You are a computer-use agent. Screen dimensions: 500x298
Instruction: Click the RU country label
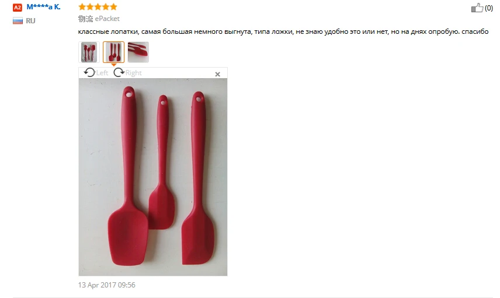click(30, 21)
